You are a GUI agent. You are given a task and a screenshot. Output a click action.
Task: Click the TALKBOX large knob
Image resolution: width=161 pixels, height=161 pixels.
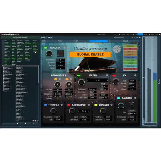click(x=121, y=106)
